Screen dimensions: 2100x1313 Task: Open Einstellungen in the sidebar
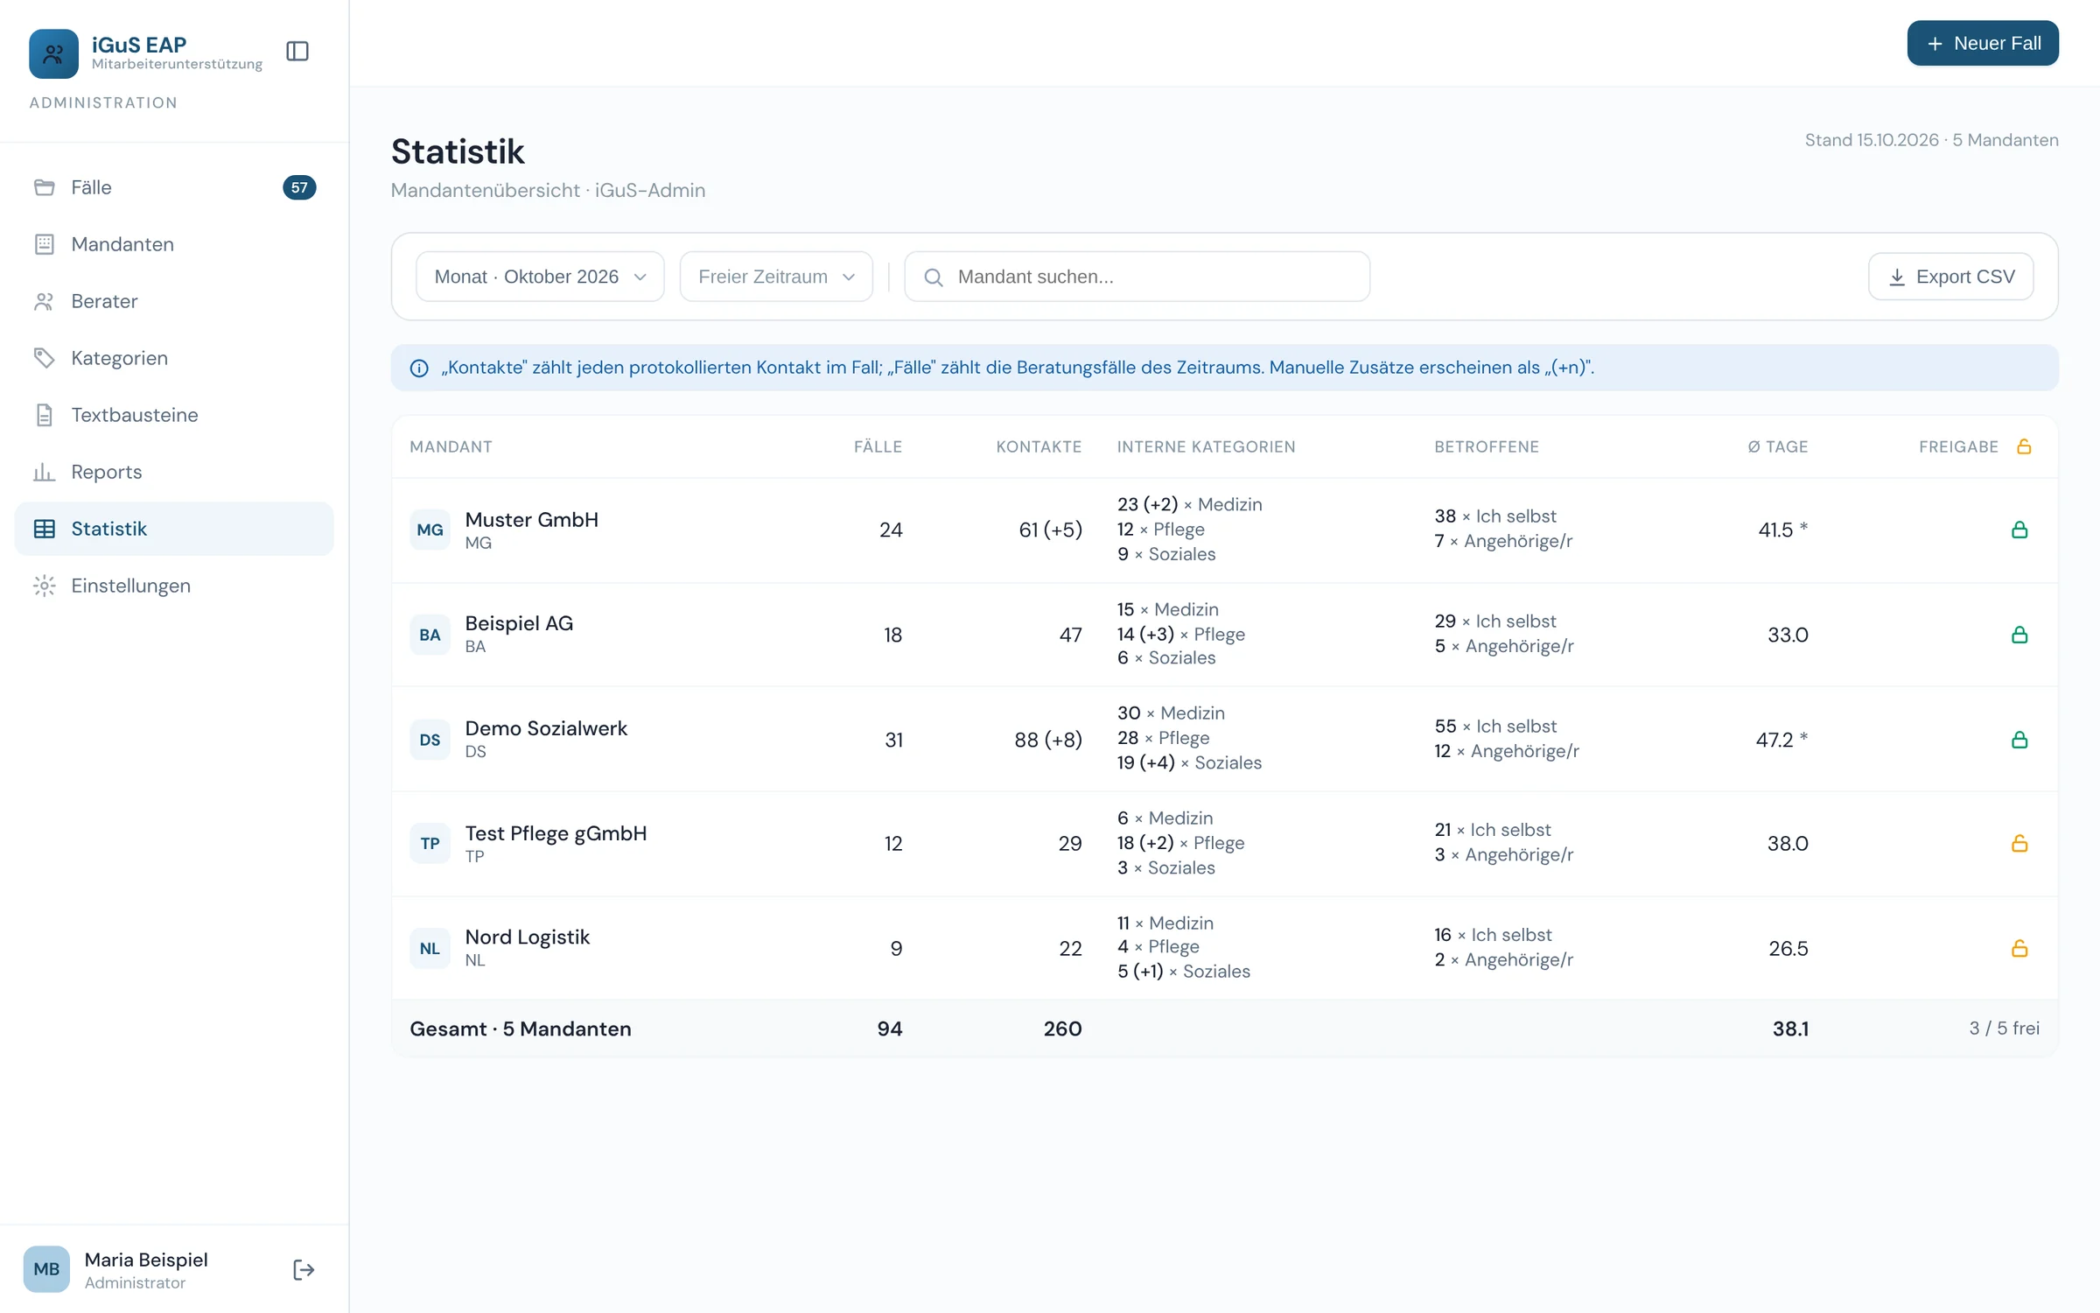pyautogui.click(x=174, y=586)
